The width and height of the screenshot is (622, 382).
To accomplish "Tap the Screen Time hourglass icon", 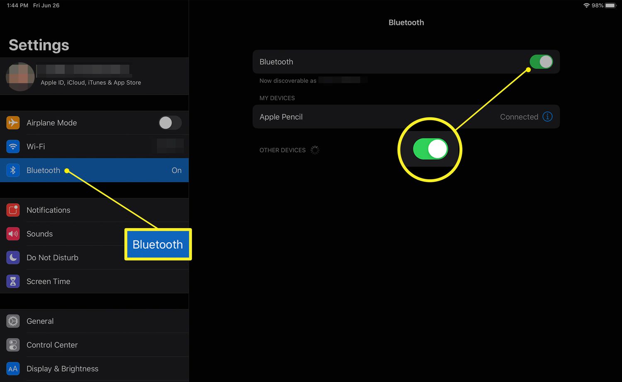I will pyautogui.click(x=13, y=282).
